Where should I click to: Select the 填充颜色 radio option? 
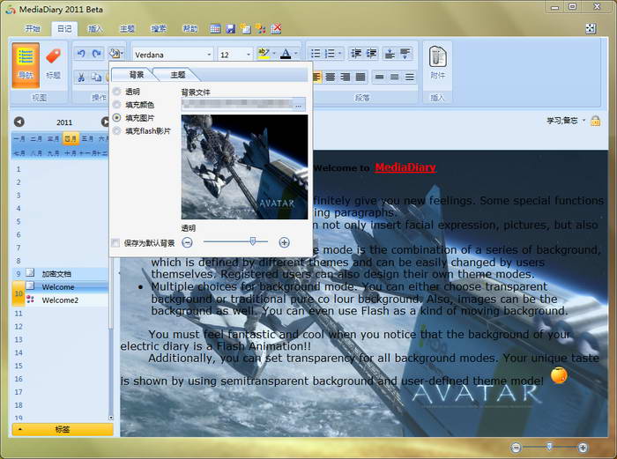pos(117,105)
